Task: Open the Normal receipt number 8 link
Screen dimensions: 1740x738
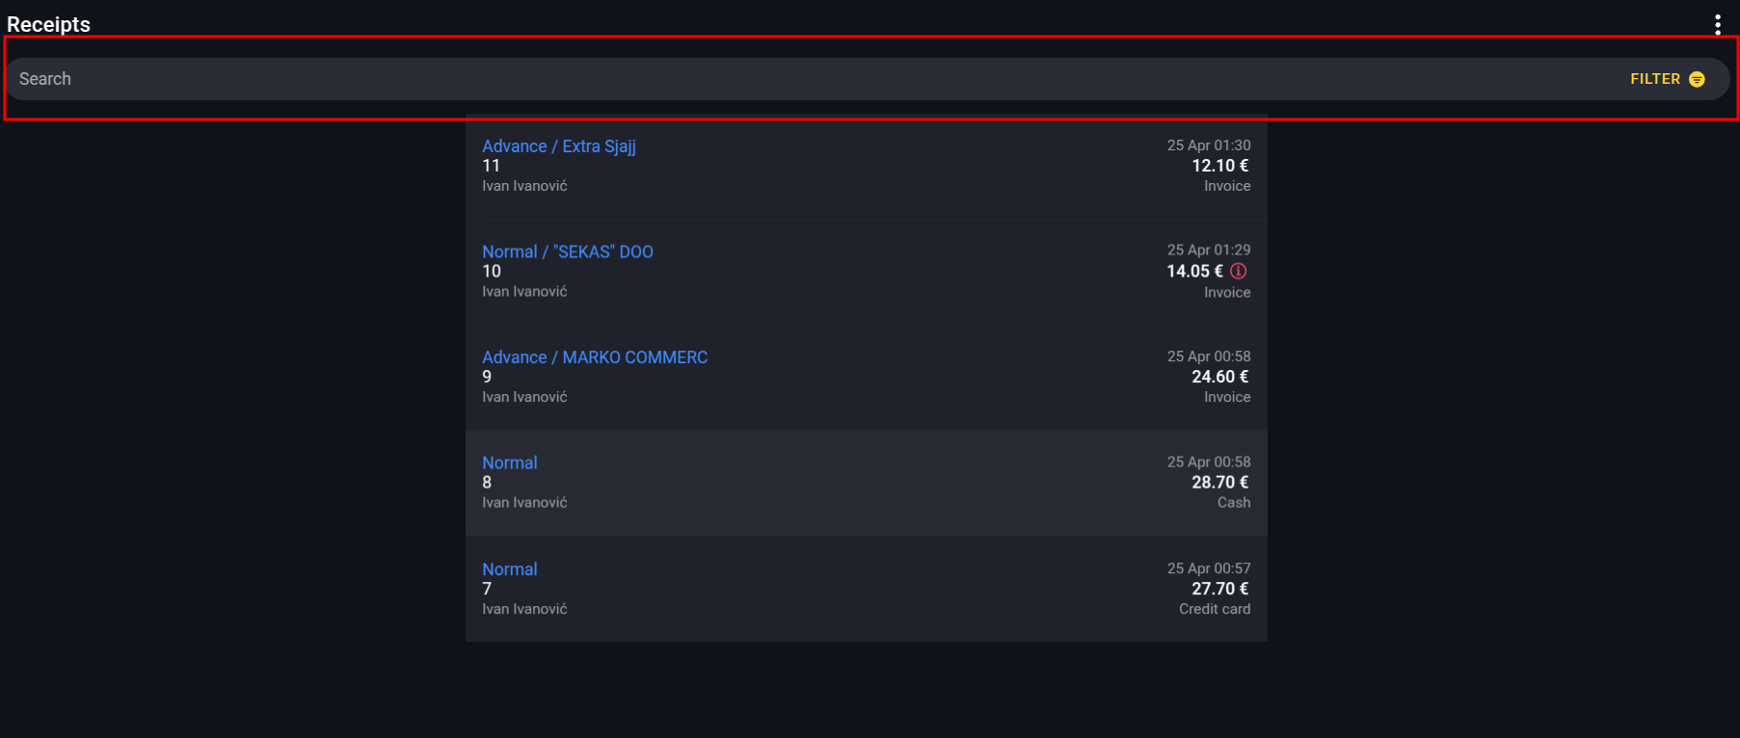Action: [x=510, y=462]
